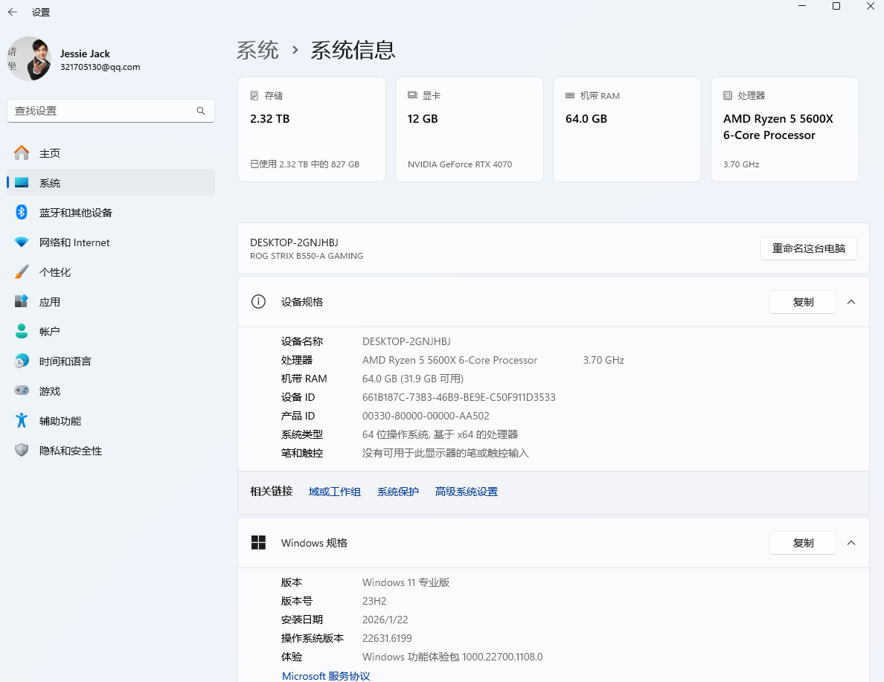Open the 应用 settings category

[x=49, y=302]
